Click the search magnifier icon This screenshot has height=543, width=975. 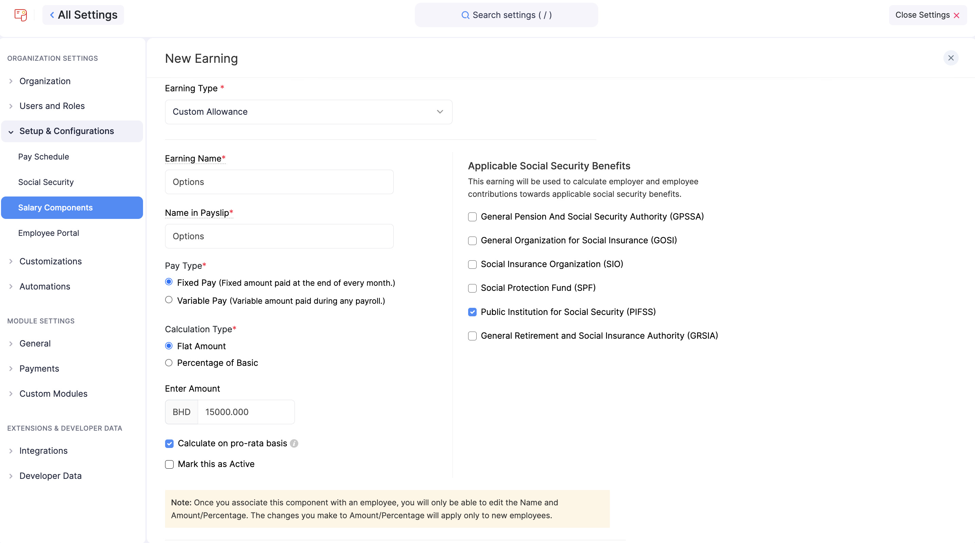(465, 15)
